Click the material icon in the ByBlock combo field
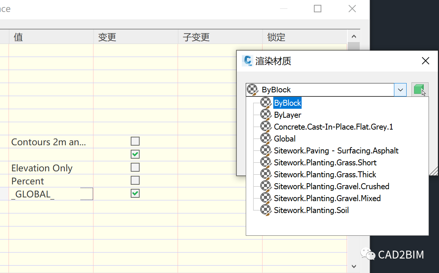 (253, 90)
